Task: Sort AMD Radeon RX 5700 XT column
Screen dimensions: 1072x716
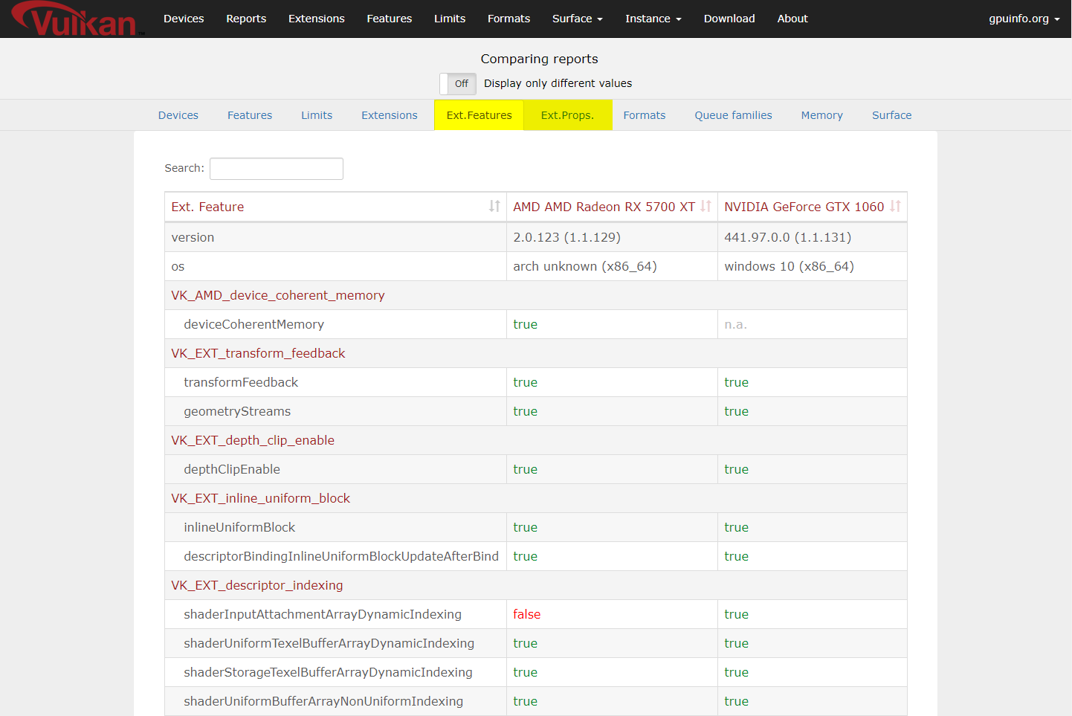Action: 705,207
